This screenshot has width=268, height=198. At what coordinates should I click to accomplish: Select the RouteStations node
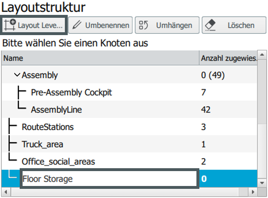pos(48,127)
